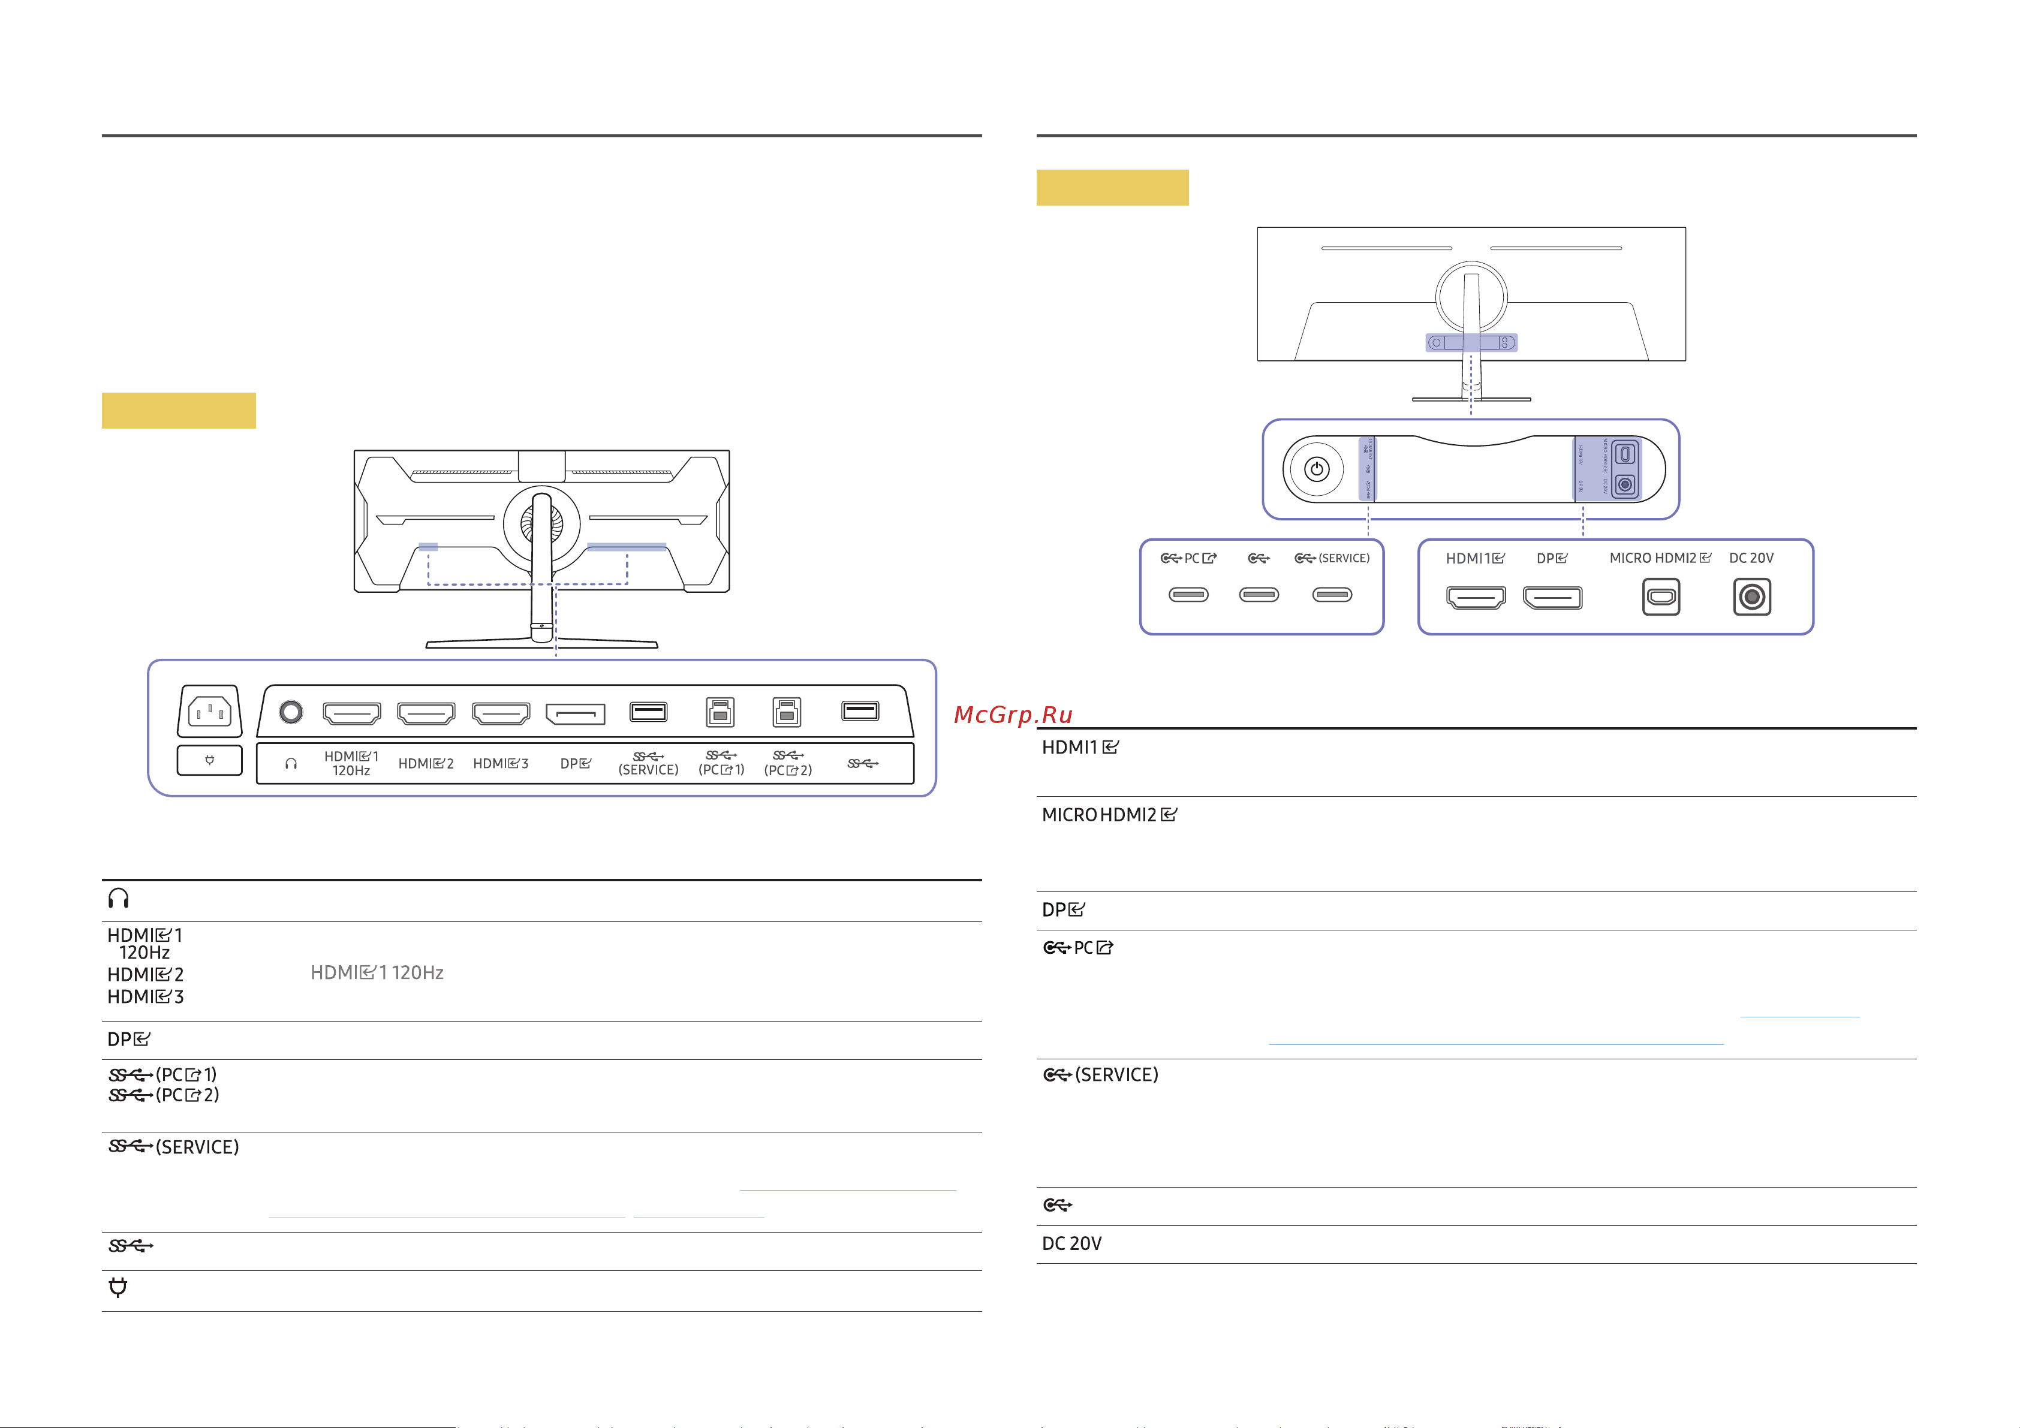Click the HDMI 2 row heading in the description table

[x=145, y=975]
